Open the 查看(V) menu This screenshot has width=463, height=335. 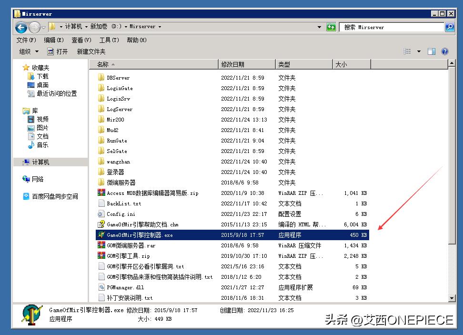[x=81, y=40]
